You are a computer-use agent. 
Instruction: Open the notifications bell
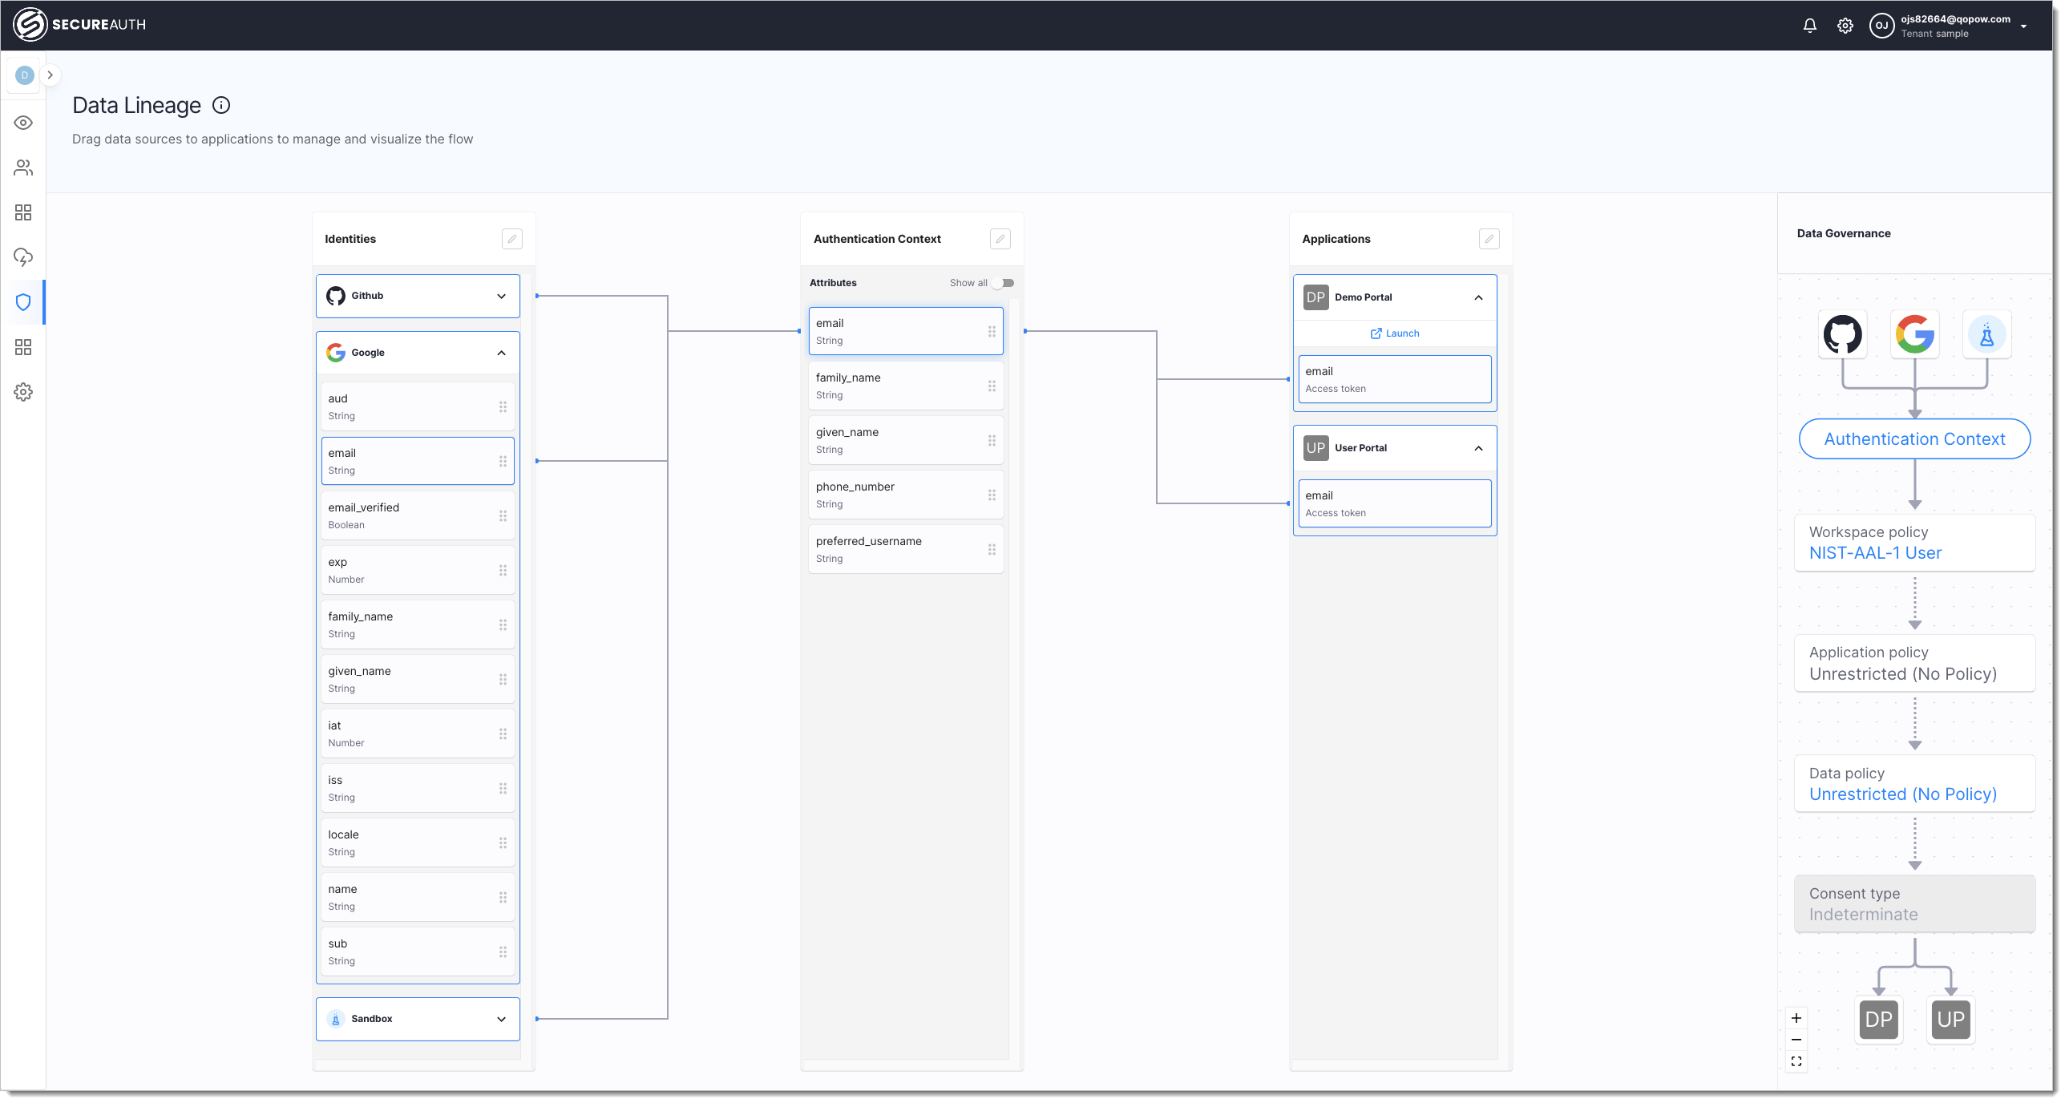coord(1809,26)
